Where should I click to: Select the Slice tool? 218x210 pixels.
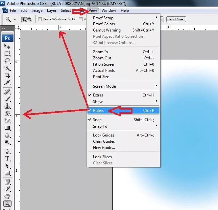coord(7,82)
